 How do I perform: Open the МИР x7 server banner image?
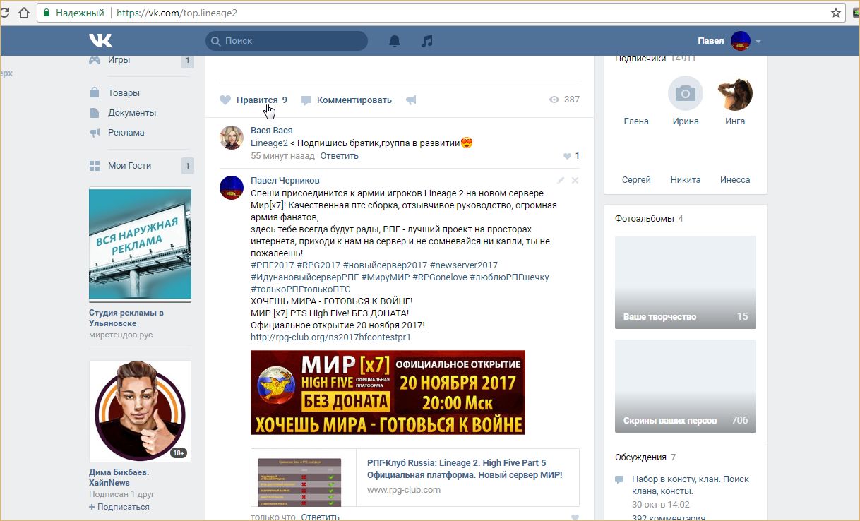click(388, 393)
